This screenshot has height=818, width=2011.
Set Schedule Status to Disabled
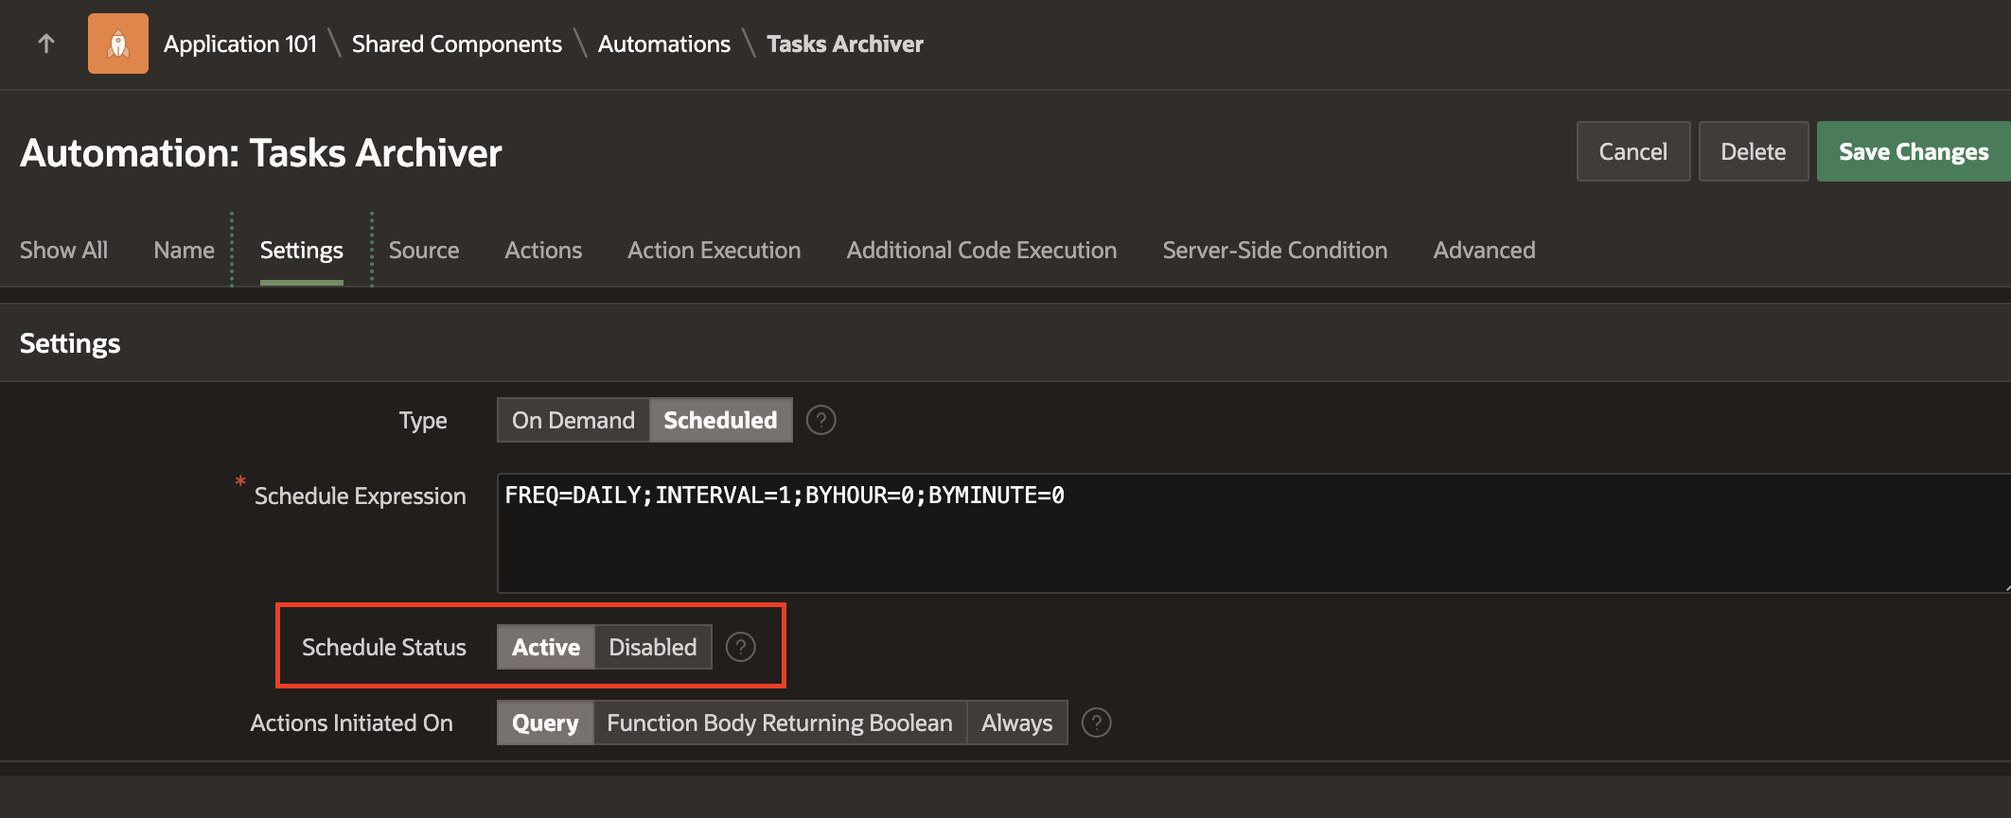click(x=652, y=647)
